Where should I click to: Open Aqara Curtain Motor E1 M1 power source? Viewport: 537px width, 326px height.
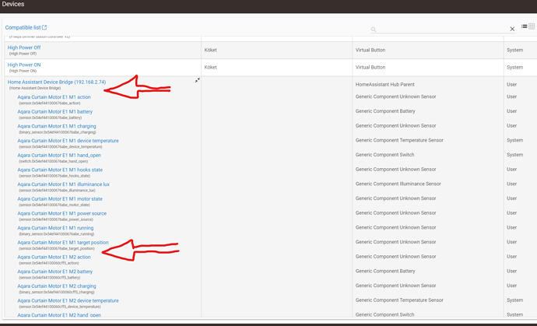tap(61, 213)
